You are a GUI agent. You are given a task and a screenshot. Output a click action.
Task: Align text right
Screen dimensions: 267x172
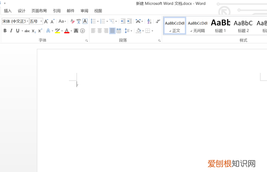point(106,31)
